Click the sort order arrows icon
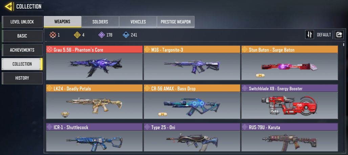348x155 pixels. tap(309, 35)
